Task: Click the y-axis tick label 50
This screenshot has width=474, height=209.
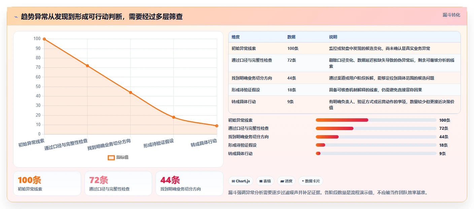Action: pyautogui.click(x=38, y=87)
